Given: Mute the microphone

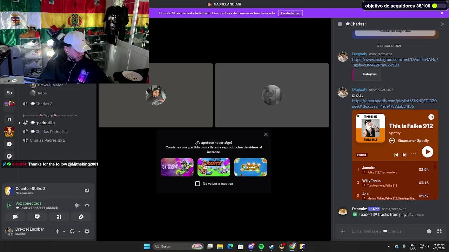Looking at the screenshot, I should point(58,231).
